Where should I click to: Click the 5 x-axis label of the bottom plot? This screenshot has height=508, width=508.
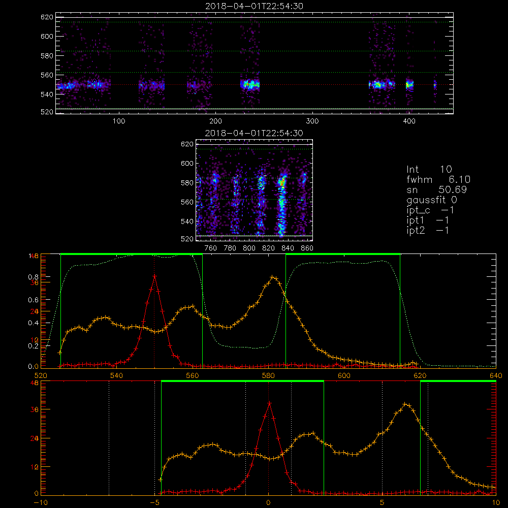(x=383, y=503)
